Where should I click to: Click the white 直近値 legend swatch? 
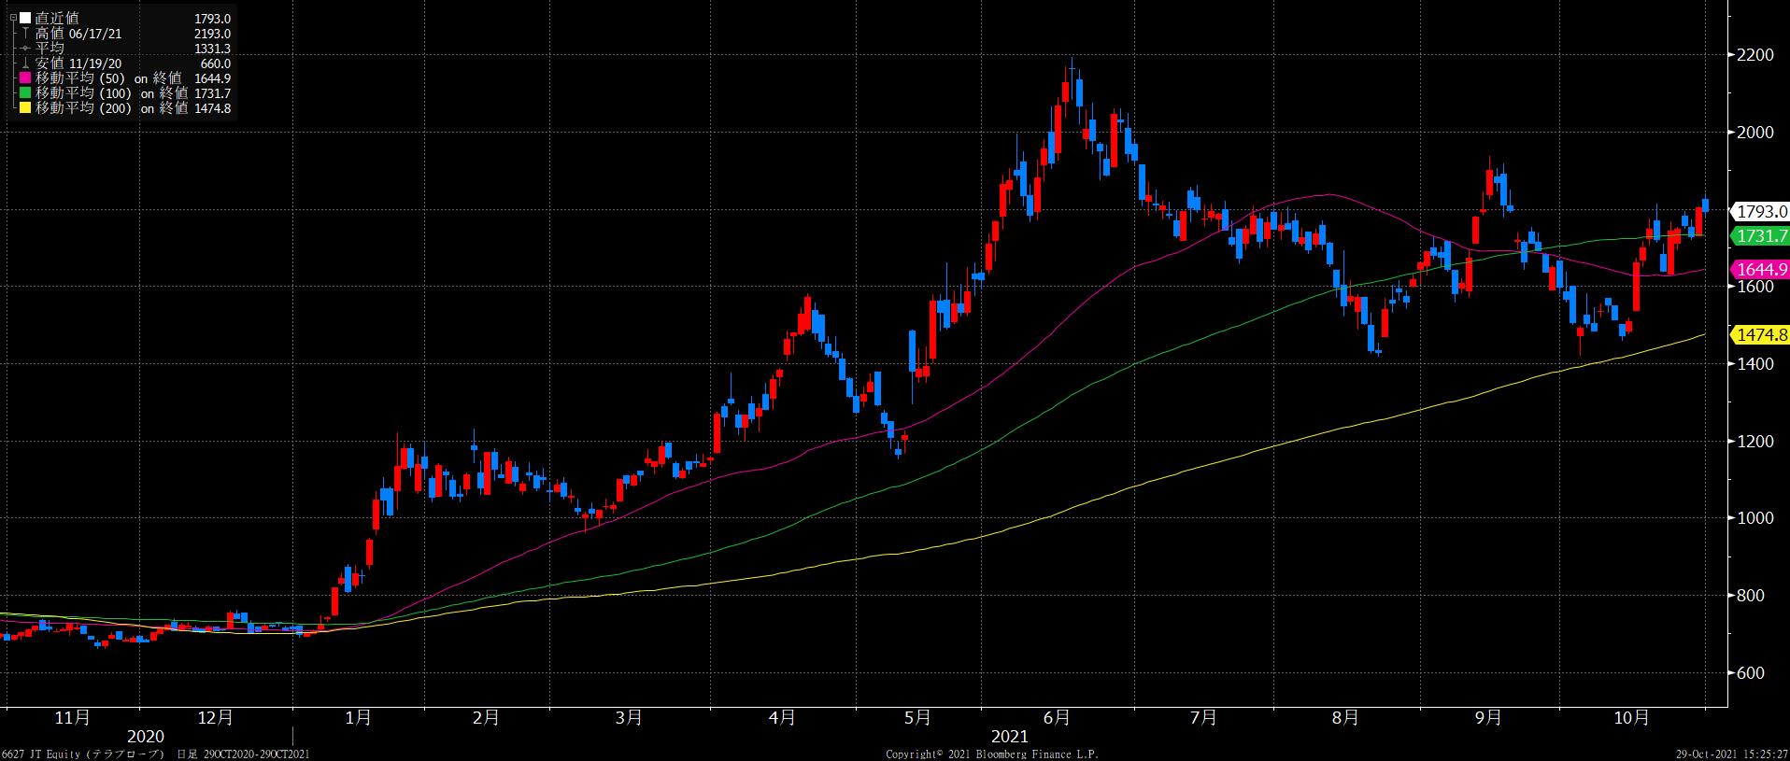click(25, 19)
